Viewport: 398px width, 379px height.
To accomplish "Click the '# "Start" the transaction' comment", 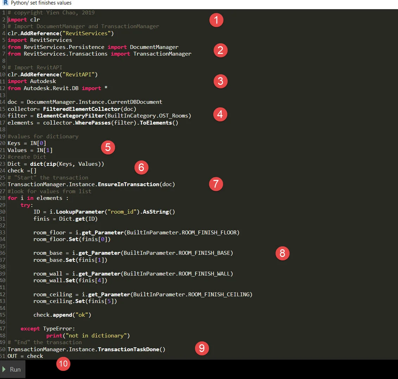I will (x=48, y=177).
